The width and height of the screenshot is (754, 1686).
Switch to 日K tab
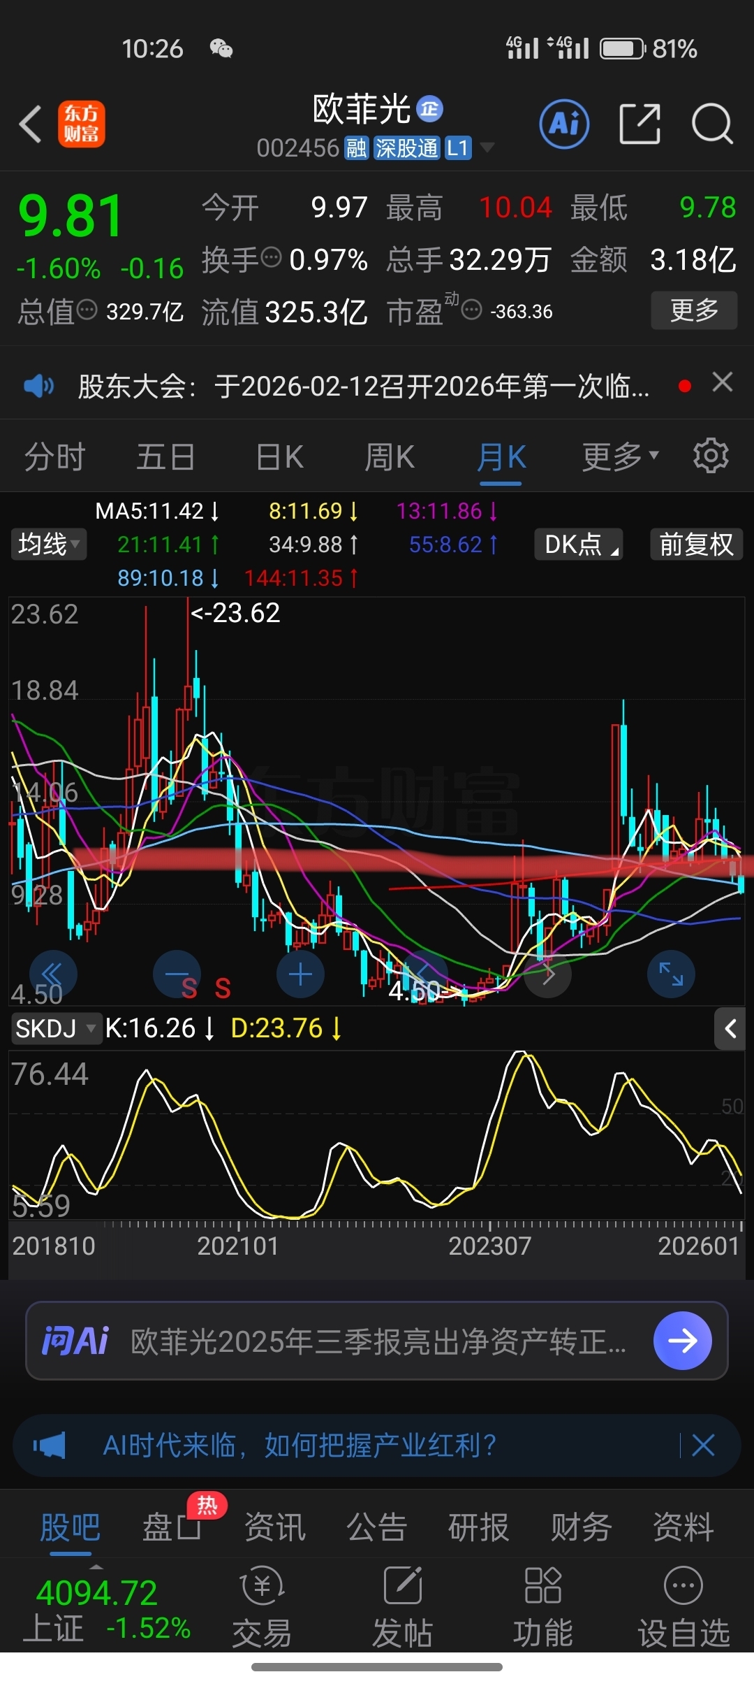tap(279, 457)
